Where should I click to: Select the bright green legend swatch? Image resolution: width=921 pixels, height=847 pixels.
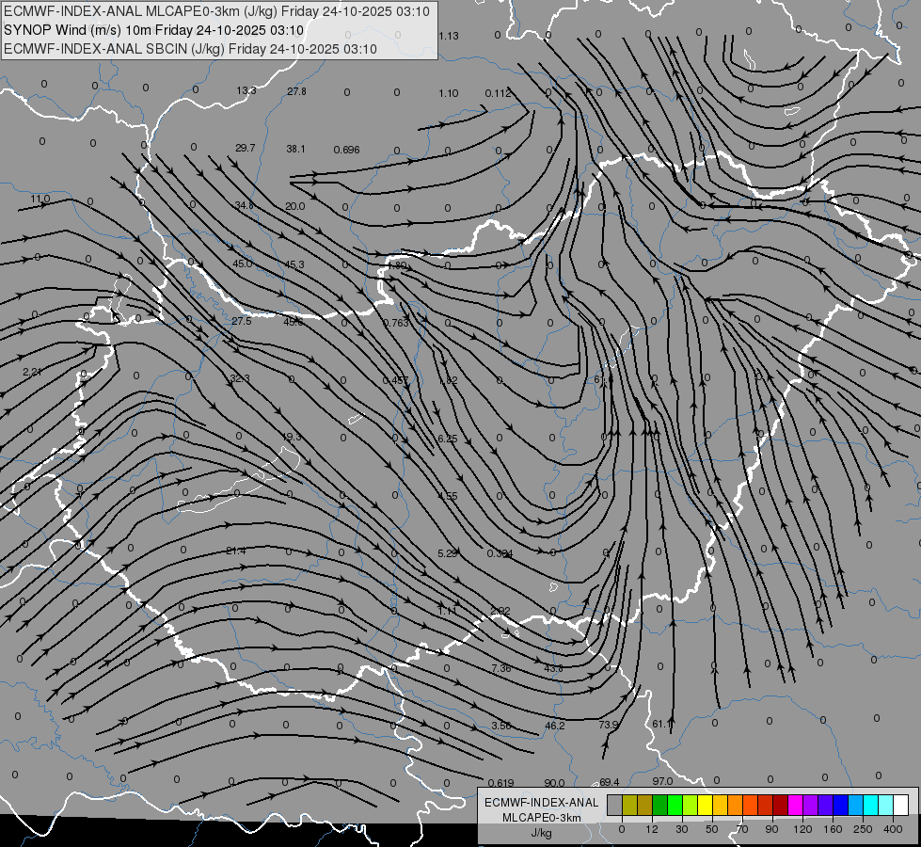[x=675, y=805]
